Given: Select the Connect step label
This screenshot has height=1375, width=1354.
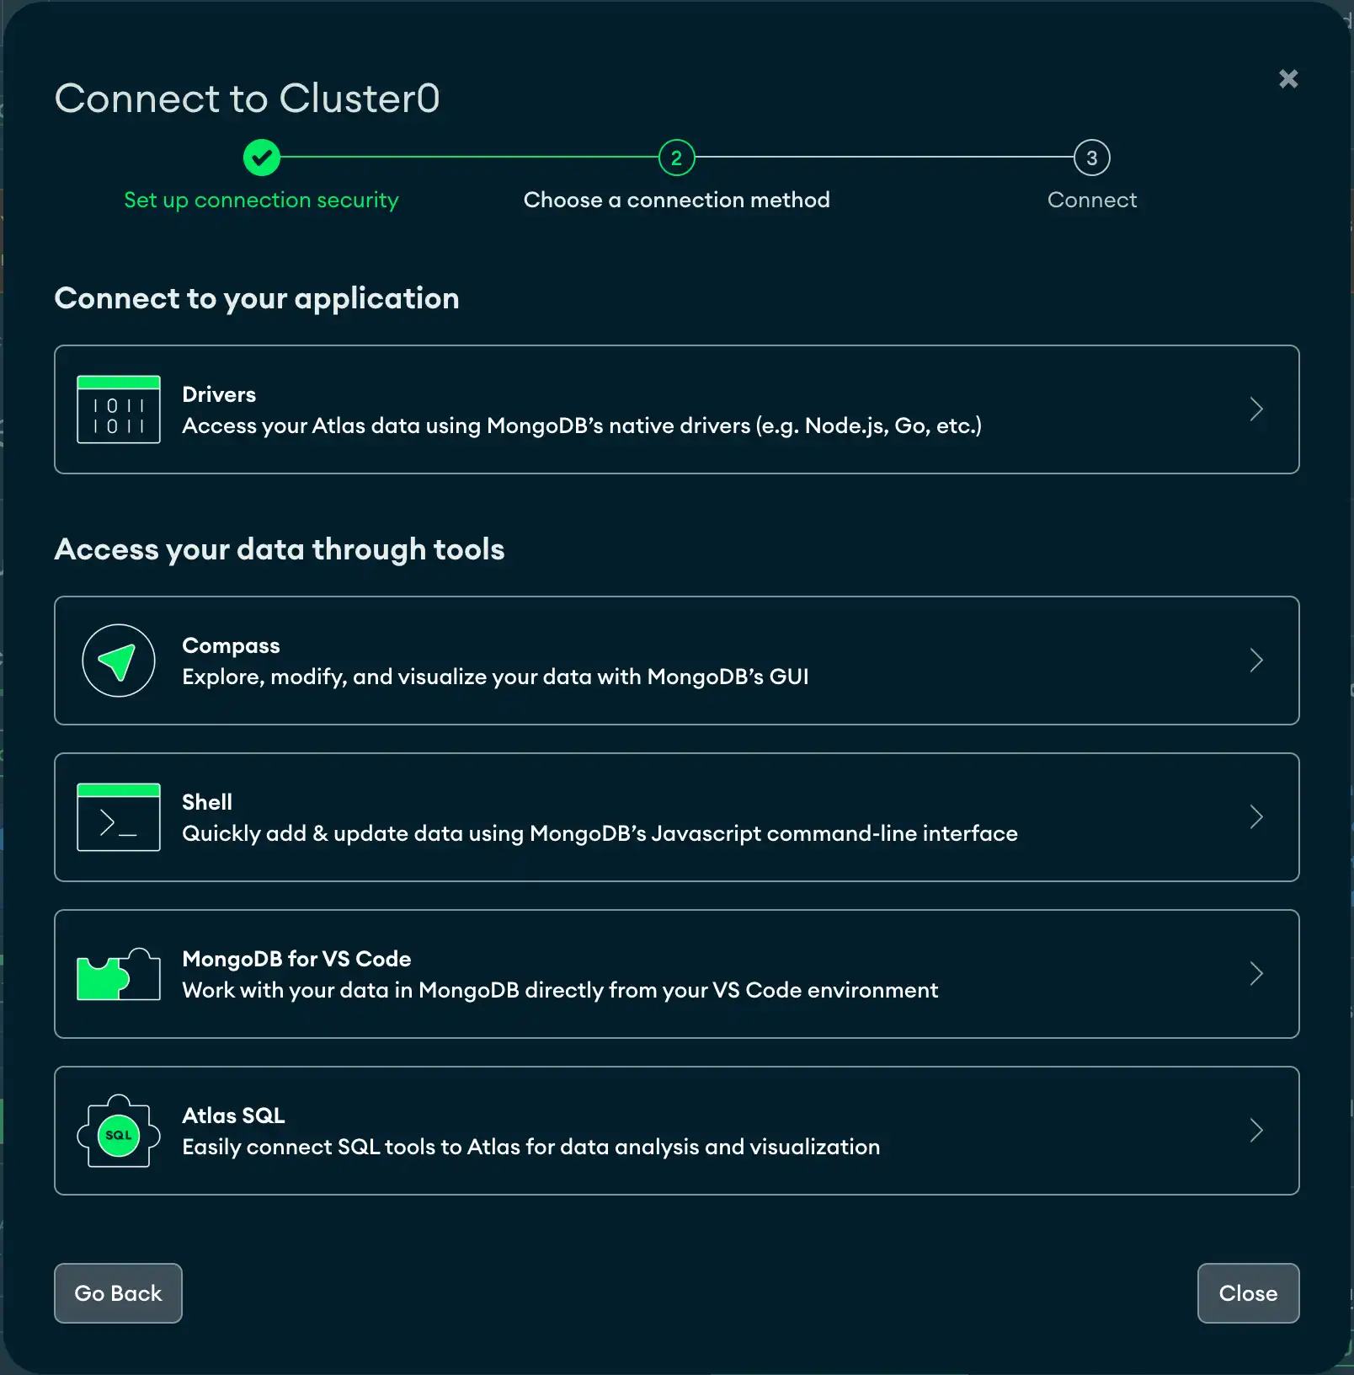Looking at the screenshot, I should [x=1092, y=200].
